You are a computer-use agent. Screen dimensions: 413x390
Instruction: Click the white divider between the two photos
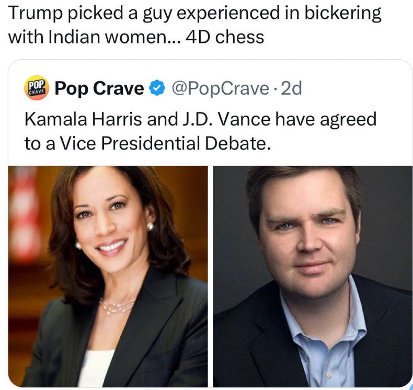210,277
